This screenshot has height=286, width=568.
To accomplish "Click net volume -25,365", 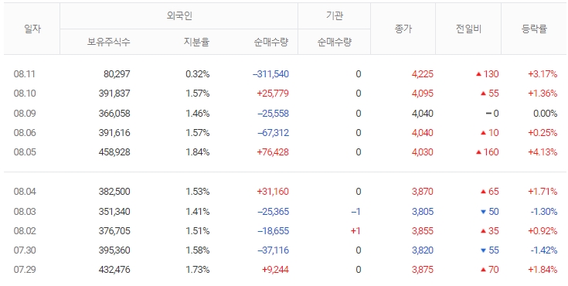I will (x=273, y=211).
